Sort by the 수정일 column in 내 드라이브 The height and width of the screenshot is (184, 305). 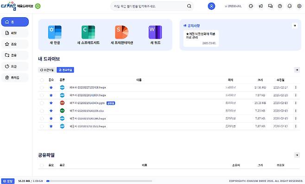[280, 80]
